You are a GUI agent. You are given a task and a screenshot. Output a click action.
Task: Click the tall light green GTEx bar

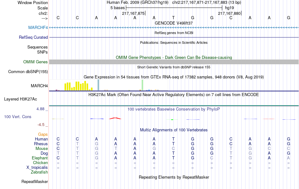142,85
